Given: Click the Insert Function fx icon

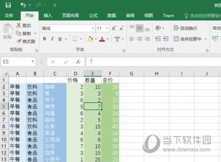Looking at the screenshot, I should (x=78, y=62).
